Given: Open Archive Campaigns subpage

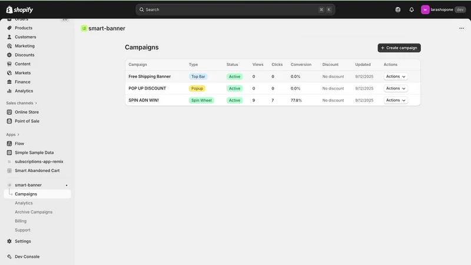Looking at the screenshot, I should coord(34,212).
